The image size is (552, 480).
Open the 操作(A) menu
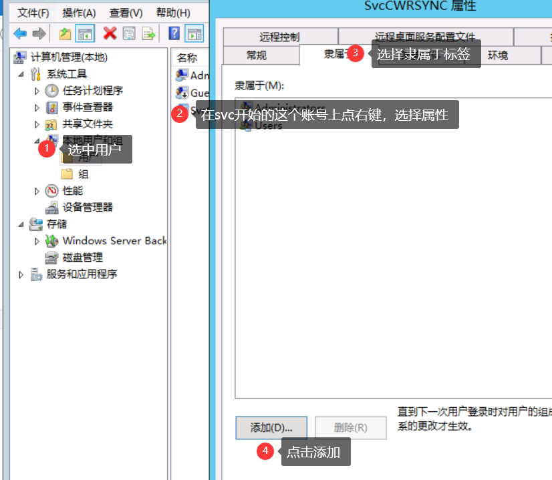point(79,13)
